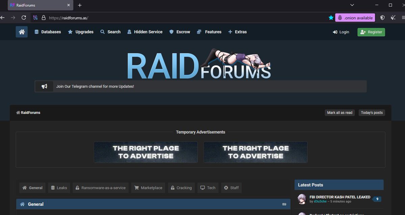405x215 pixels.
Task: Click the d3u3che username link
Action: point(320,201)
